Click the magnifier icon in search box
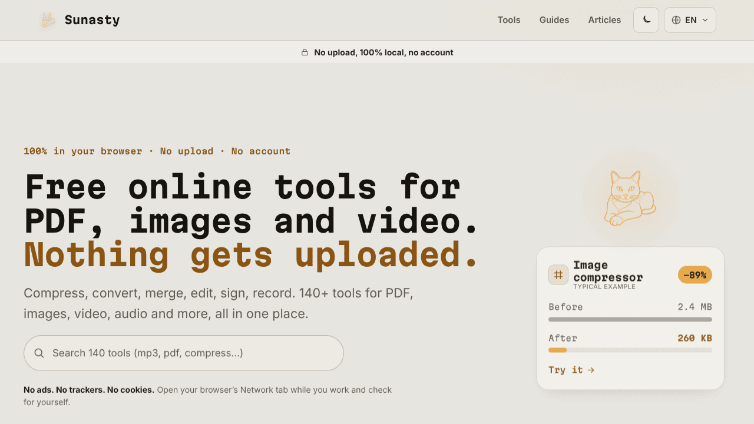This screenshot has height=424, width=754. click(x=39, y=353)
